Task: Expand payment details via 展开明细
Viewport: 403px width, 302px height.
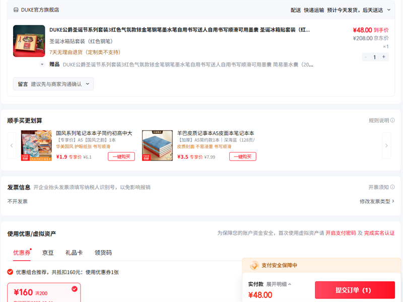Action: click(279, 284)
